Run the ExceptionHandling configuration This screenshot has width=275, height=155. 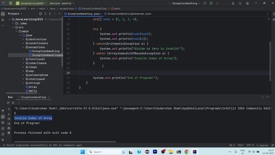[x=205, y=3]
